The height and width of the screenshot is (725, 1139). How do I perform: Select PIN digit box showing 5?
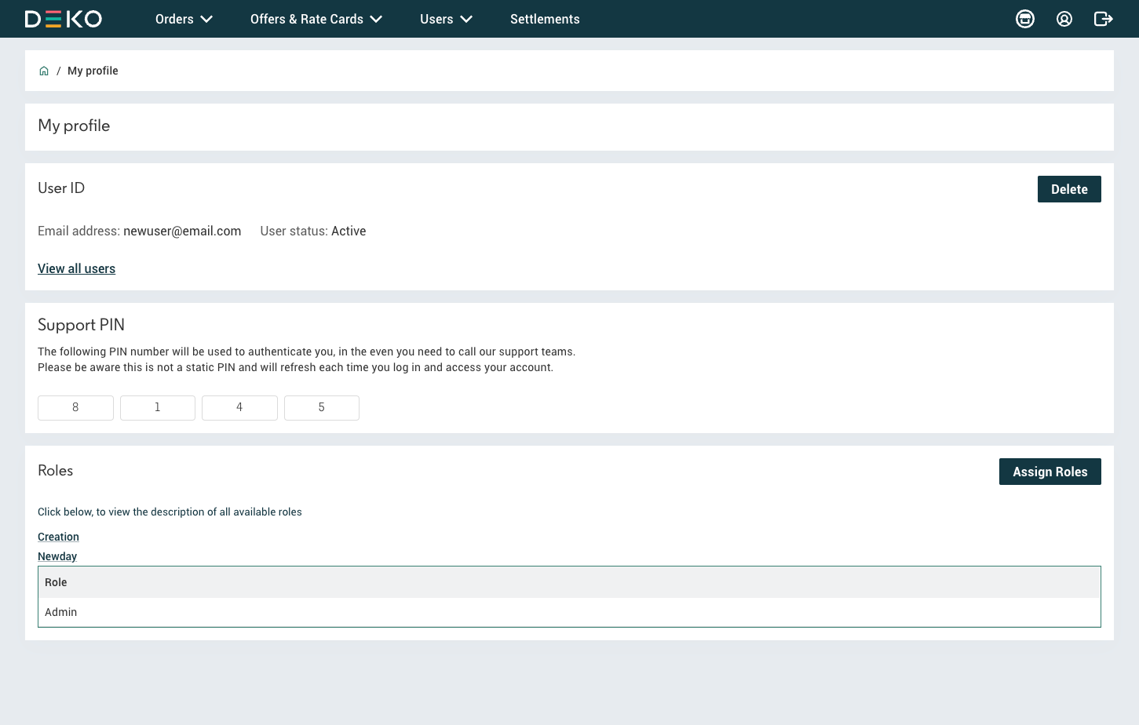(x=322, y=408)
